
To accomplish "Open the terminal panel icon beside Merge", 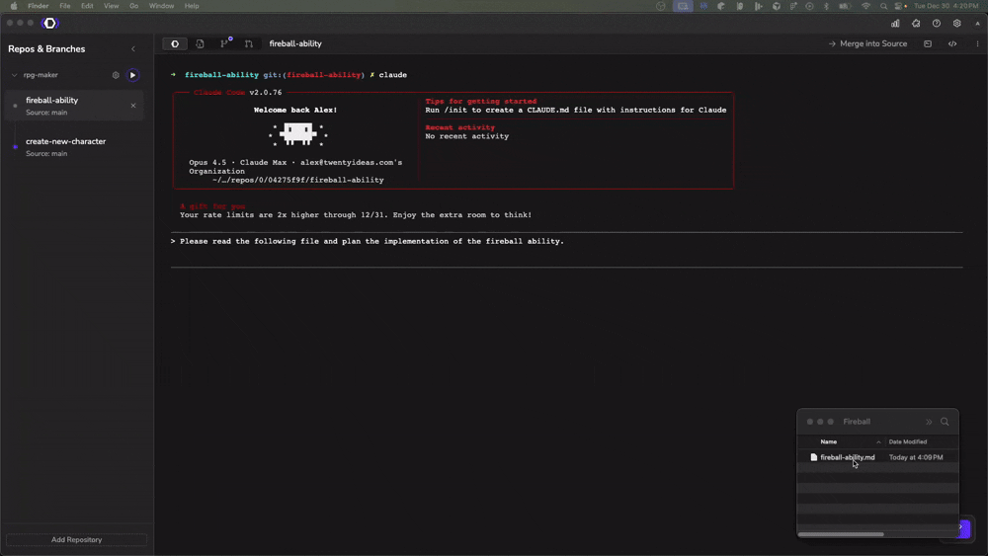I will pos(928,43).
